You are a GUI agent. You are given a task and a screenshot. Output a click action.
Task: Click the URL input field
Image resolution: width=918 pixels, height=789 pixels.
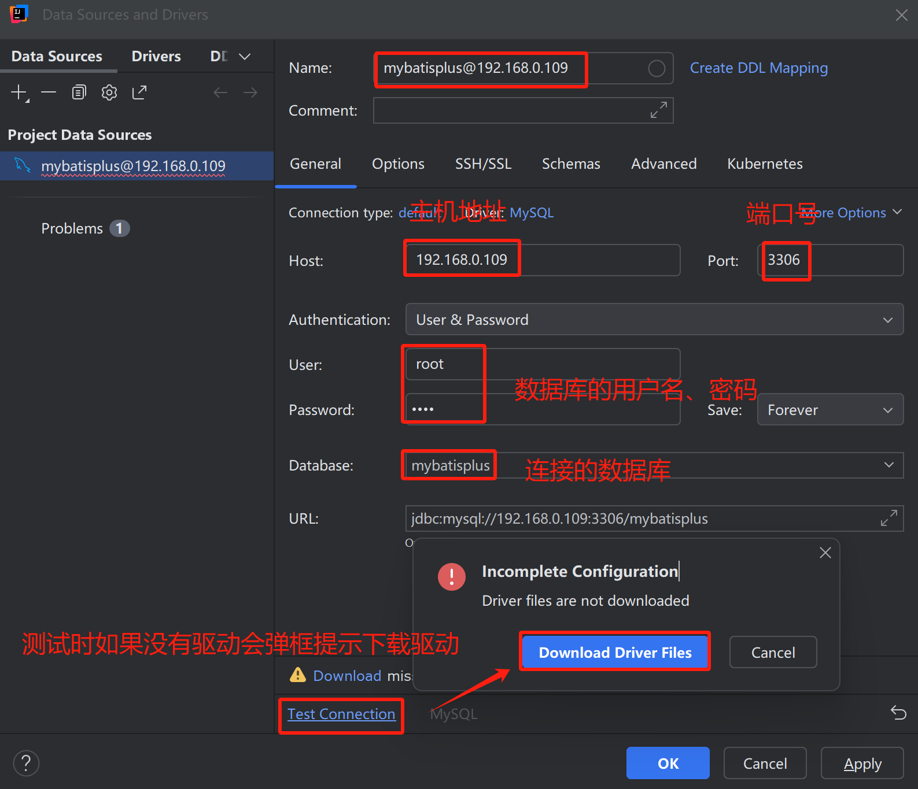point(654,518)
